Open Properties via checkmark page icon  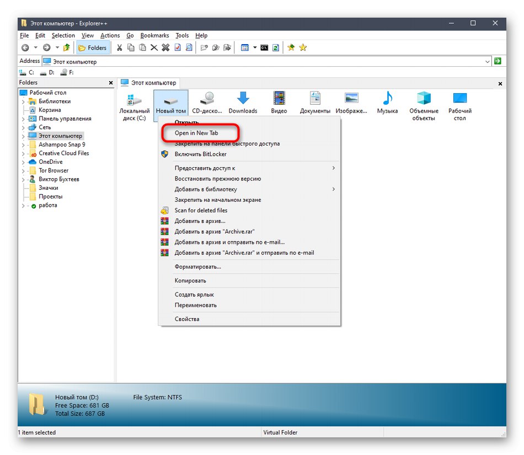tap(178, 48)
